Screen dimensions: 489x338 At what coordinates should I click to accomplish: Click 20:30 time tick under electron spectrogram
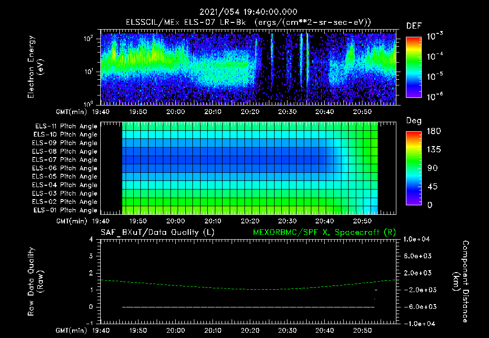pyautogui.click(x=287, y=112)
